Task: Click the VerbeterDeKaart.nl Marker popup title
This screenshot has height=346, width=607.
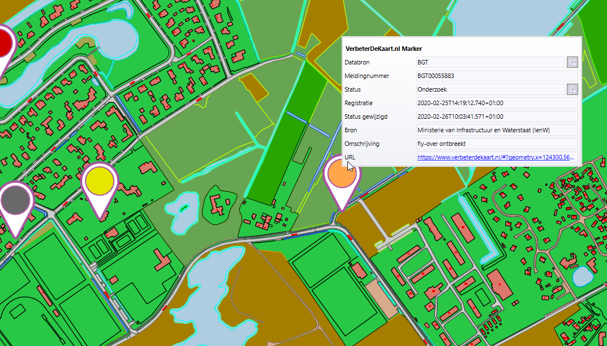Action: (x=384, y=49)
